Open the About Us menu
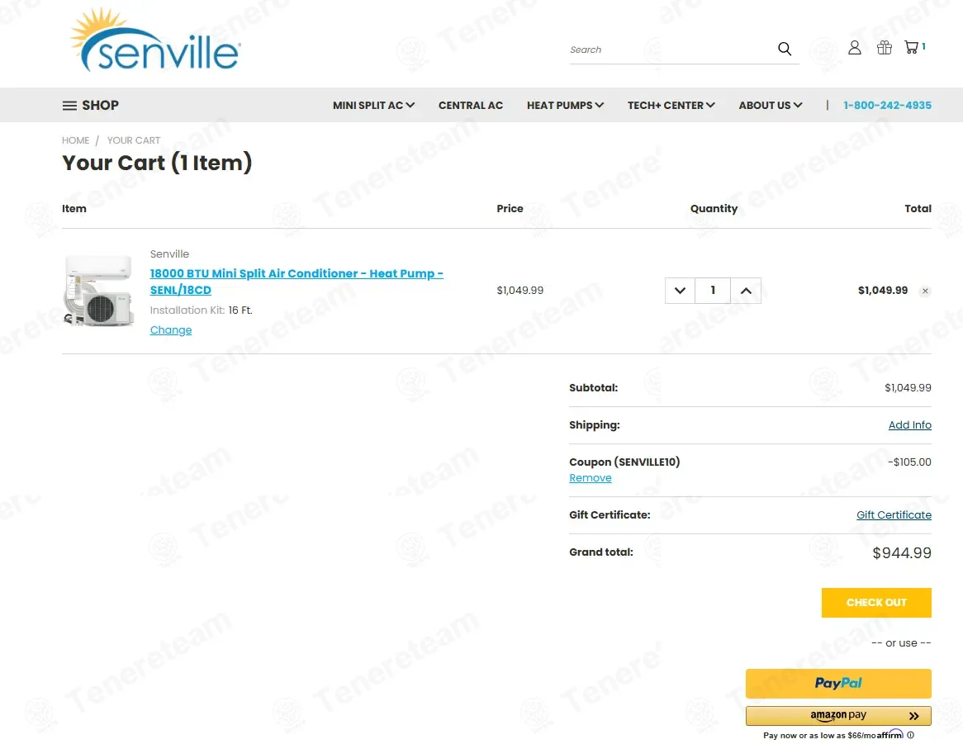963x744 pixels. [x=770, y=105]
